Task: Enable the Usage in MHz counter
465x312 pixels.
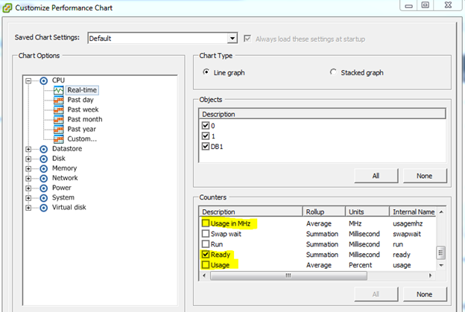Action: 206,223
